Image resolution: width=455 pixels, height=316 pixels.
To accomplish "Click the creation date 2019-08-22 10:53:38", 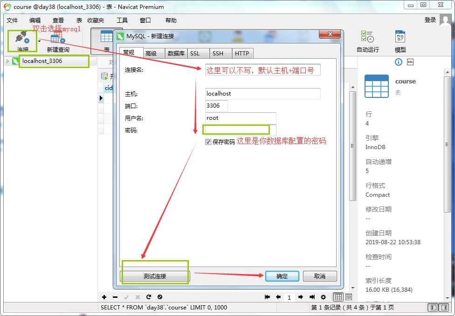I will click(393, 242).
